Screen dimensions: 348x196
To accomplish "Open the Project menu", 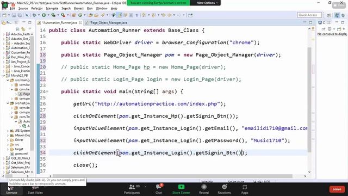I will pos(78,9).
